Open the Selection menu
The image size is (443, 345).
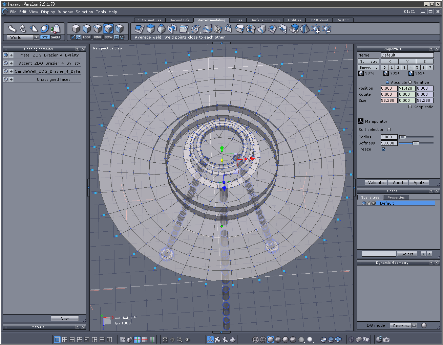pos(84,12)
